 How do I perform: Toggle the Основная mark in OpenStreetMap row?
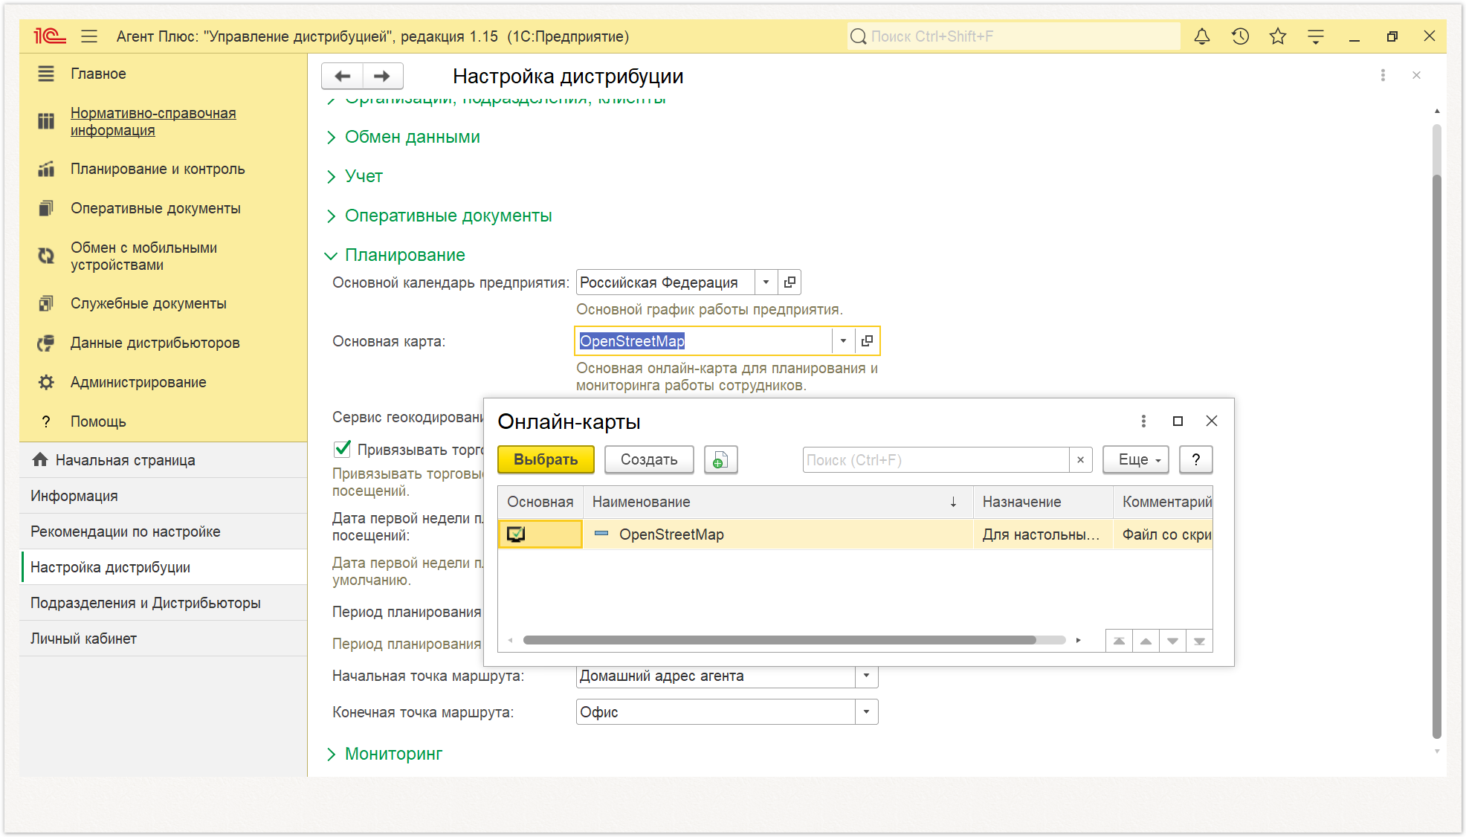[x=516, y=534]
